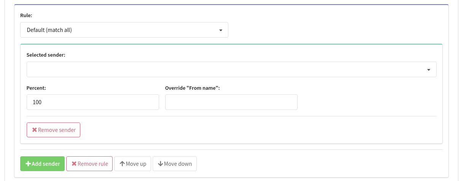Click the "Selected sender:" label

click(x=46, y=55)
